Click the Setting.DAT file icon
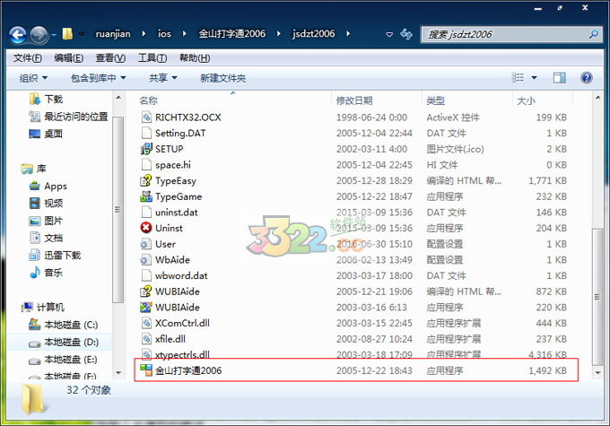 146,133
